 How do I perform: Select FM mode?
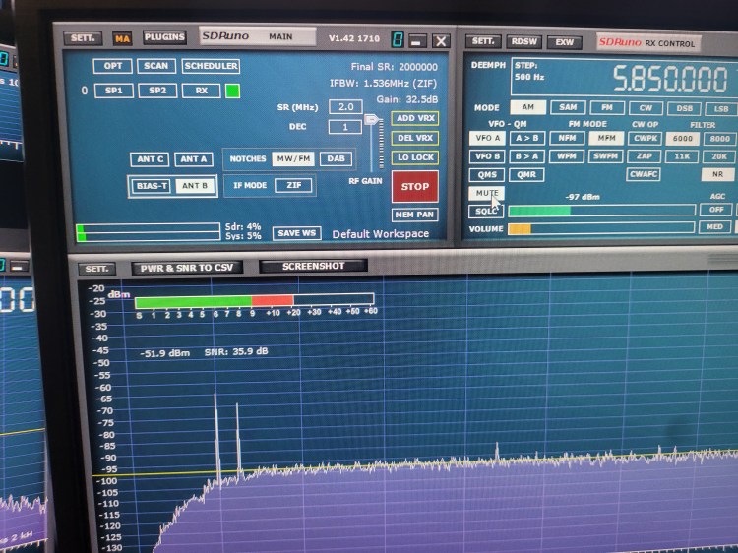pyautogui.click(x=607, y=108)
